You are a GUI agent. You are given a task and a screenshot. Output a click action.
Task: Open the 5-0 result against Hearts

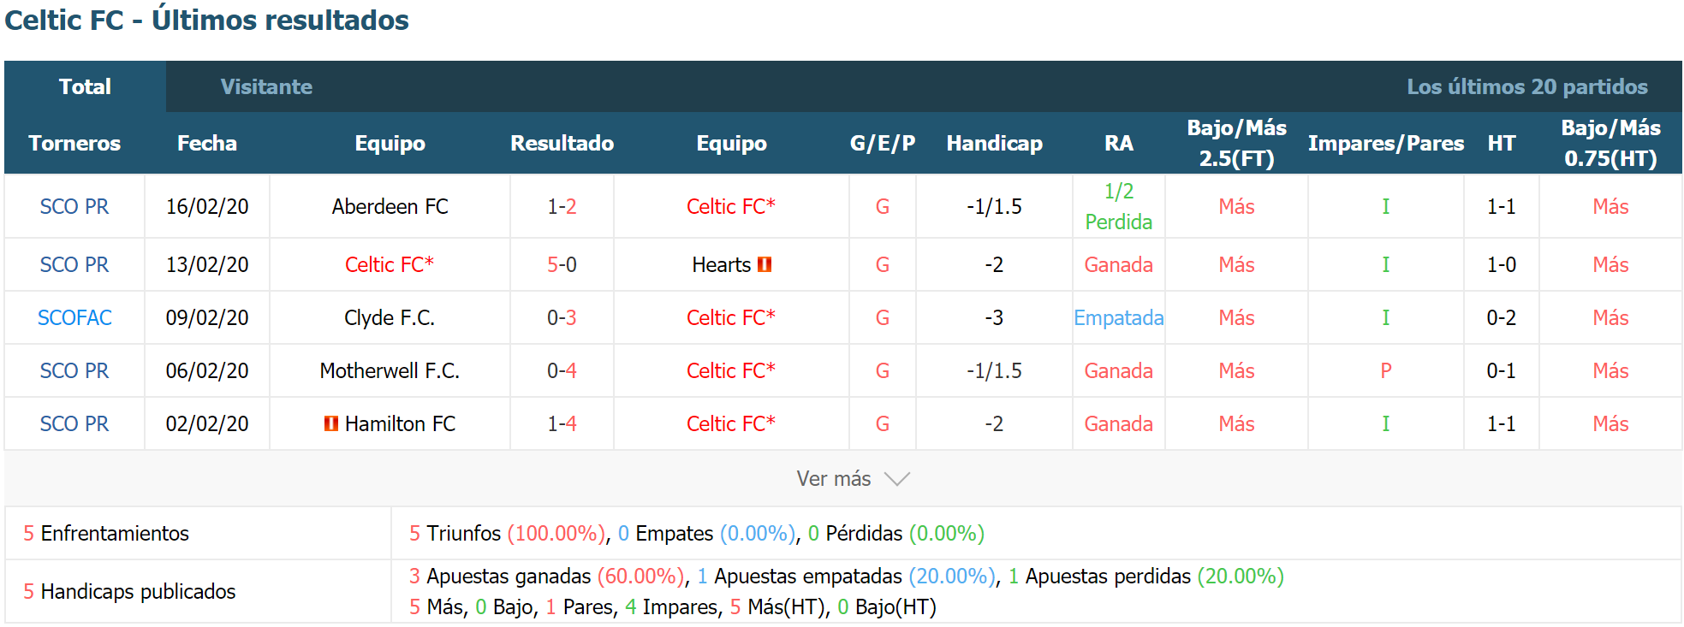point(562,265)
